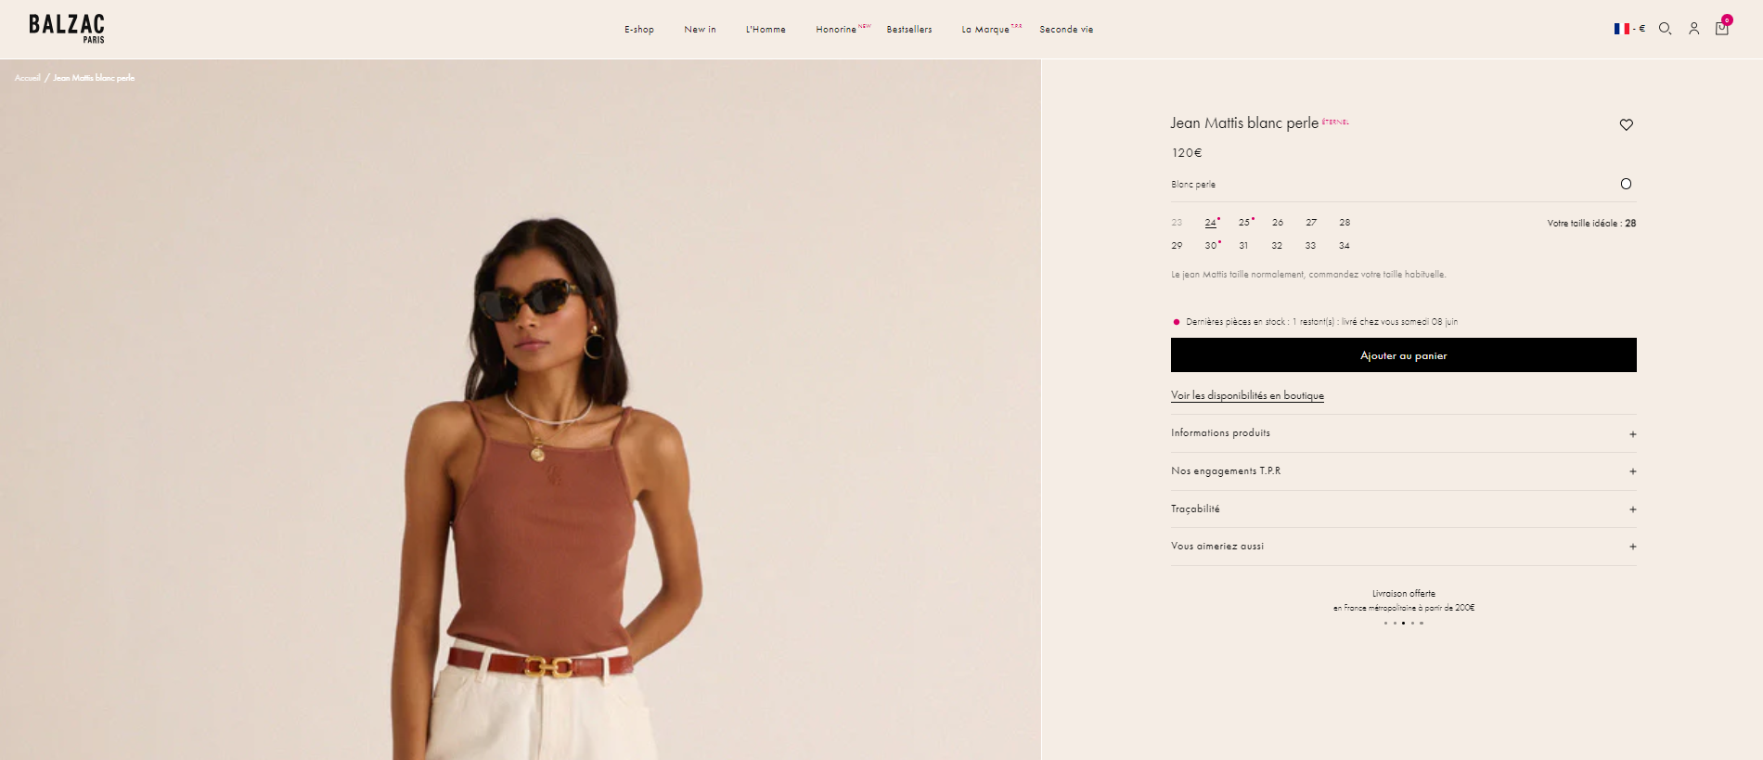This screenshot has height=760, width=1763.
Task: Select the Blanc perle color swatch
Action: click(x=1626, y=184)
